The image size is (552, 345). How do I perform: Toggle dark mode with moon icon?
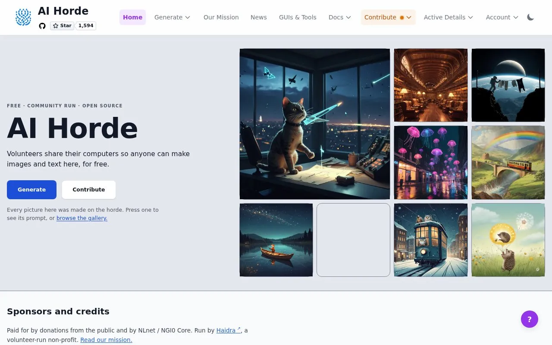(x=530, y=17)
